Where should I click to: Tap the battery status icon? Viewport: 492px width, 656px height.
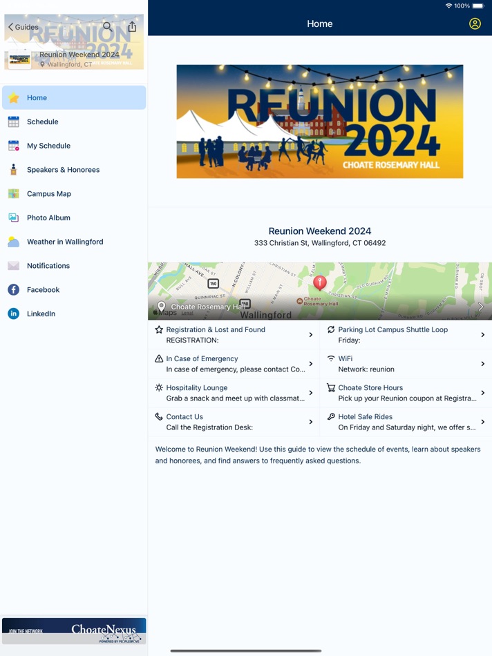pyautogui.click(x=478, y=6)
